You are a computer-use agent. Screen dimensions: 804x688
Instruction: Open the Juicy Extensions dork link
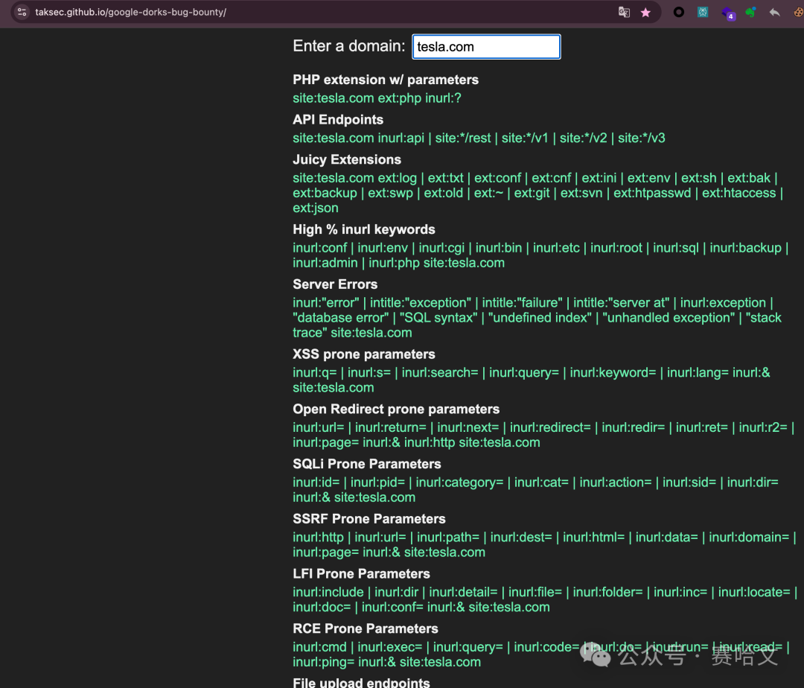538,193
